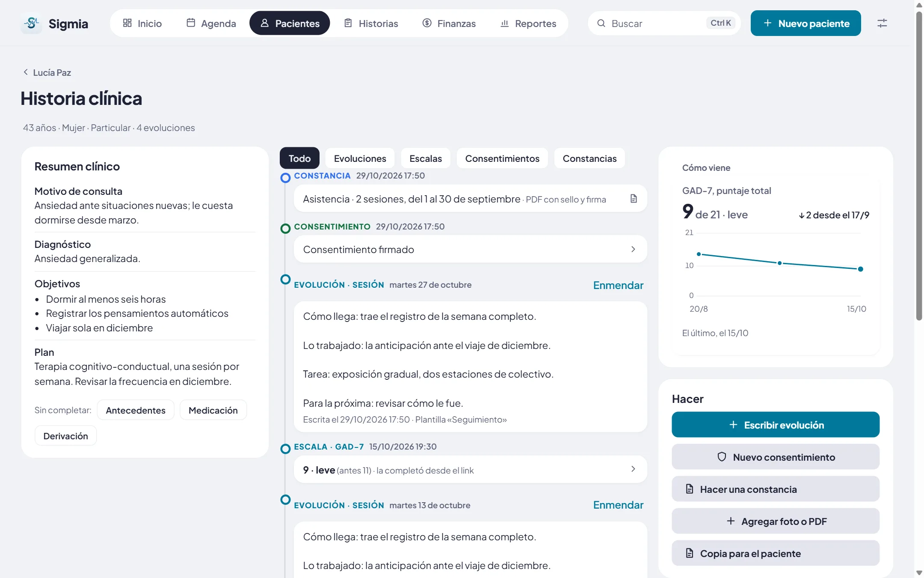This screenshot has height=578, width=924.
Task: Click Enmendar for the 27 de octubre session
Action: coord(618,285)
